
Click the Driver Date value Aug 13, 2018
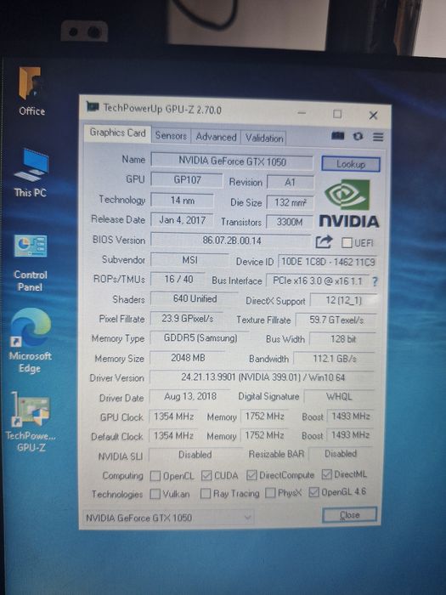pyautogui.click(x=189, y=397)
